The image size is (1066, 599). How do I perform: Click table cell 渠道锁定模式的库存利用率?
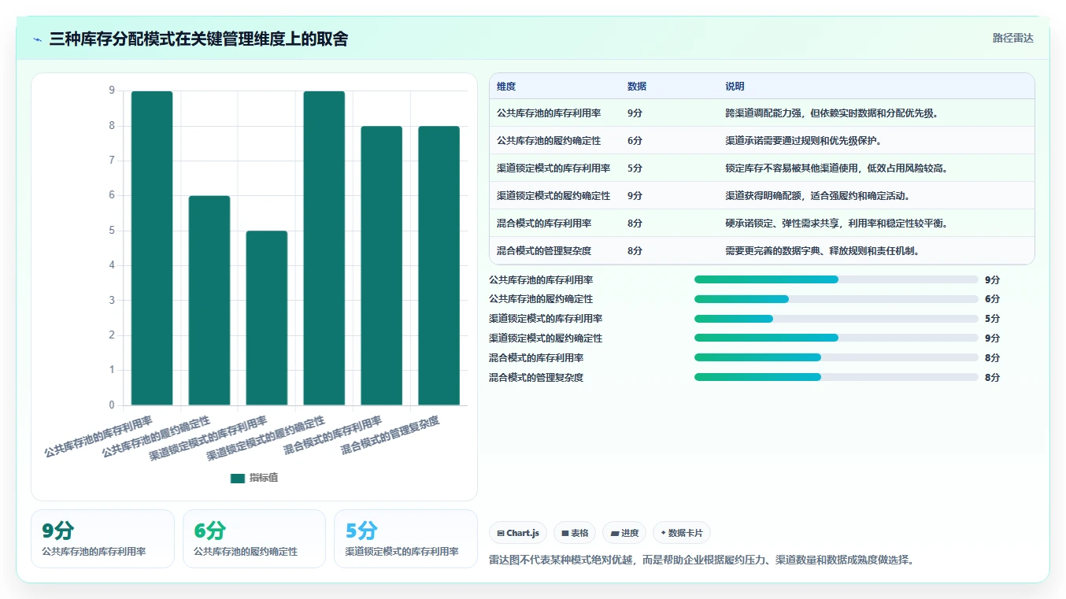(553, 168)
